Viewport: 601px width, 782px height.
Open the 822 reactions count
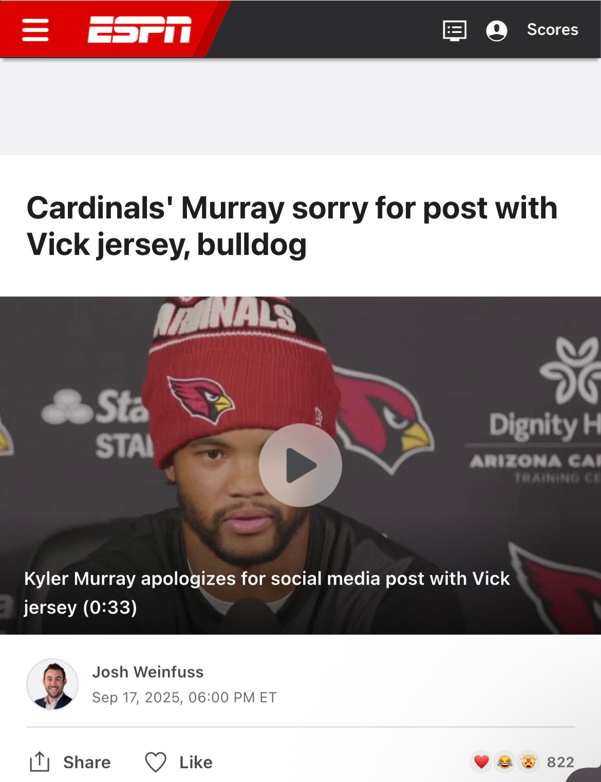click(x=560, y=762)
